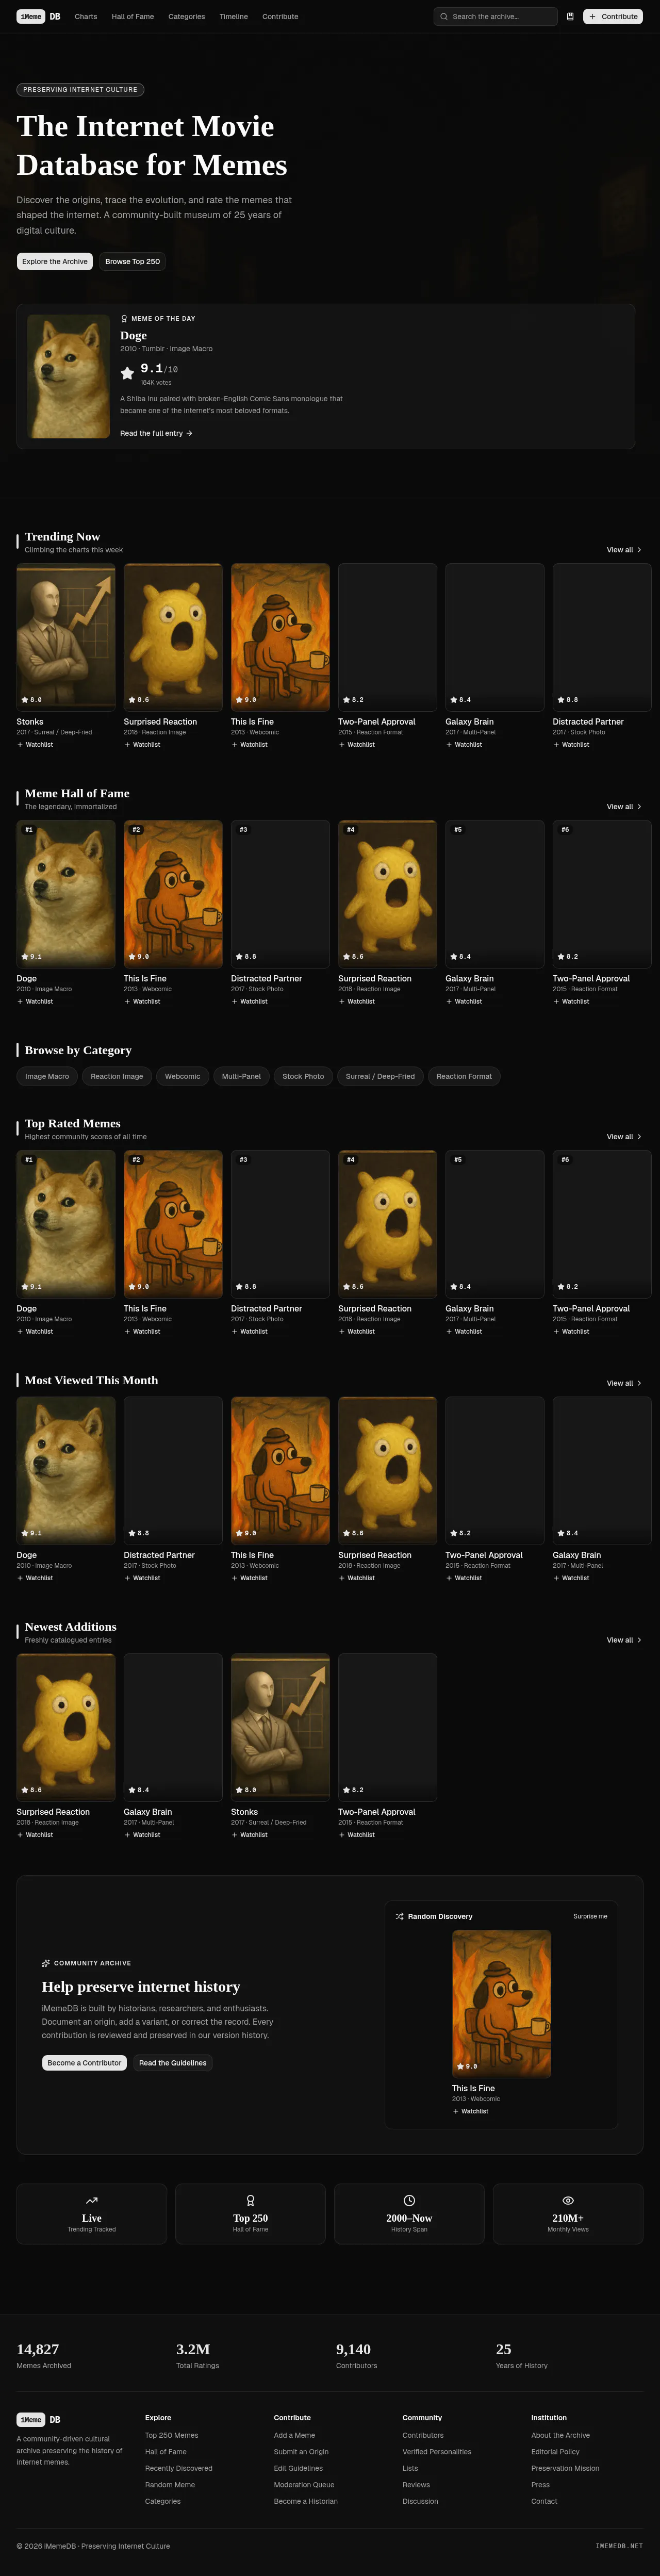The width and height of the screenshot is (660, 2576).
Task: Add Distracted Partner to watchlist in Hall of Fame
Action: (x=250, y=1001)
